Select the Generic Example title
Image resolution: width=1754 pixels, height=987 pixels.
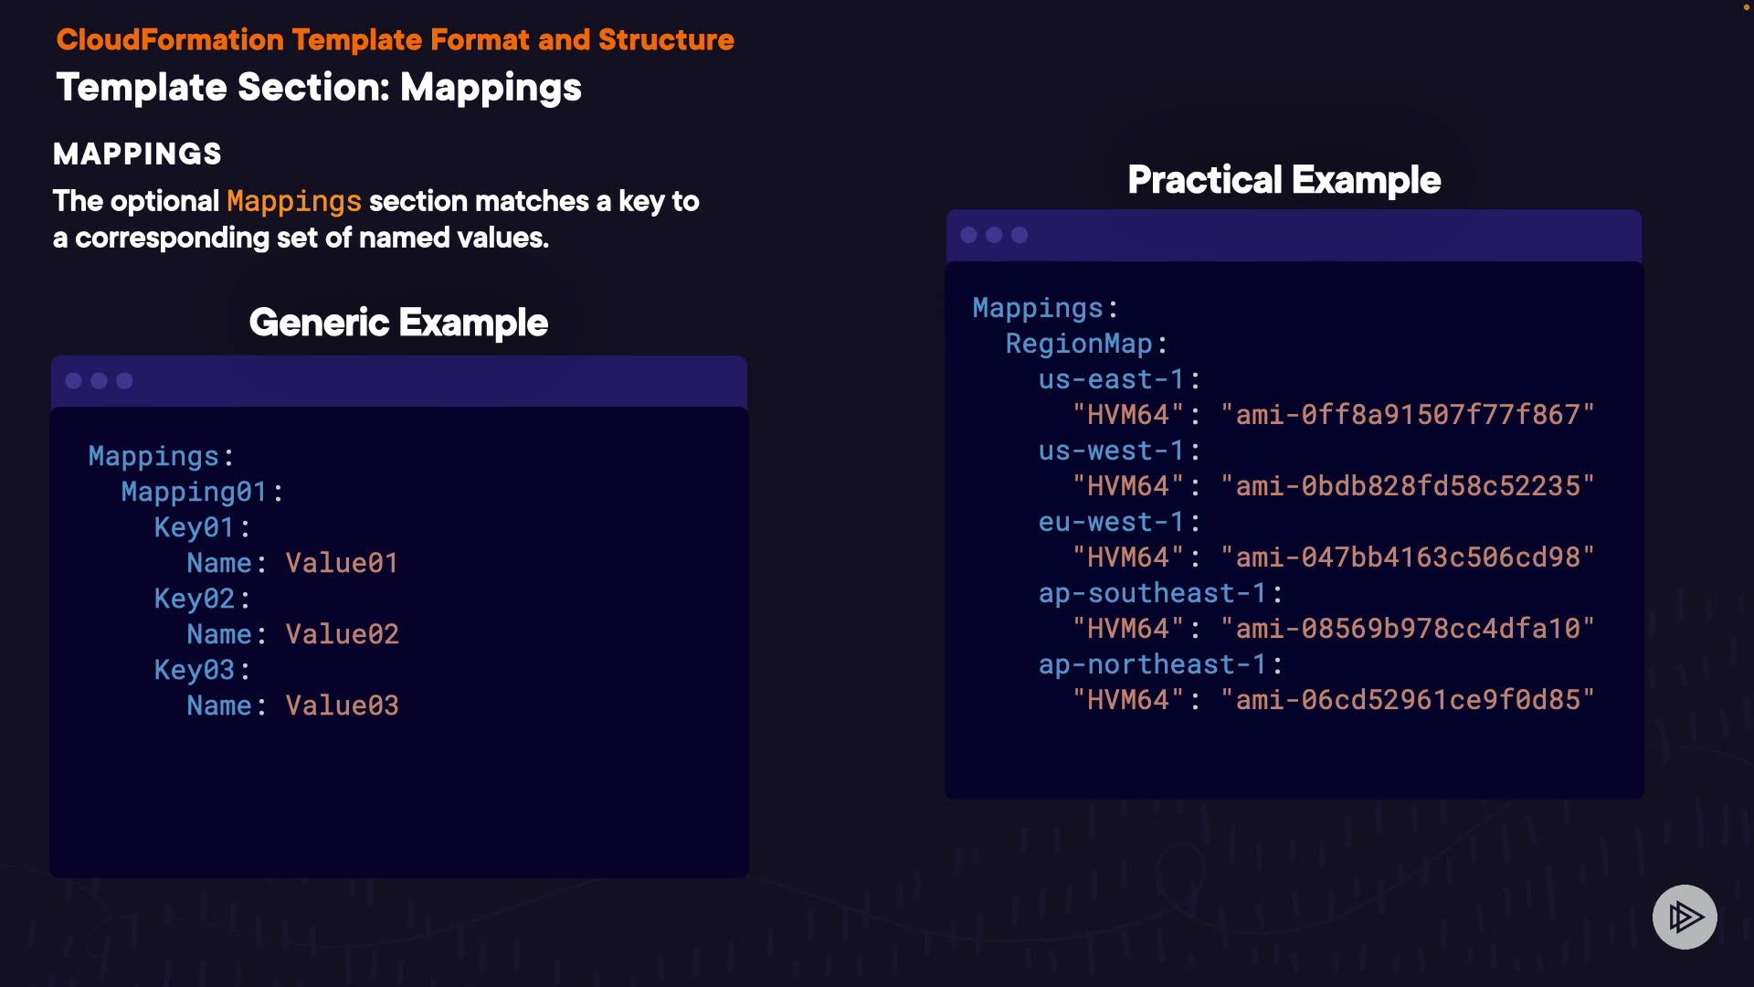398,323
